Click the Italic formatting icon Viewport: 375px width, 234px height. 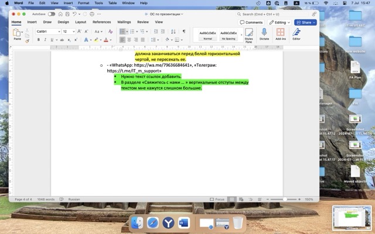45,40
